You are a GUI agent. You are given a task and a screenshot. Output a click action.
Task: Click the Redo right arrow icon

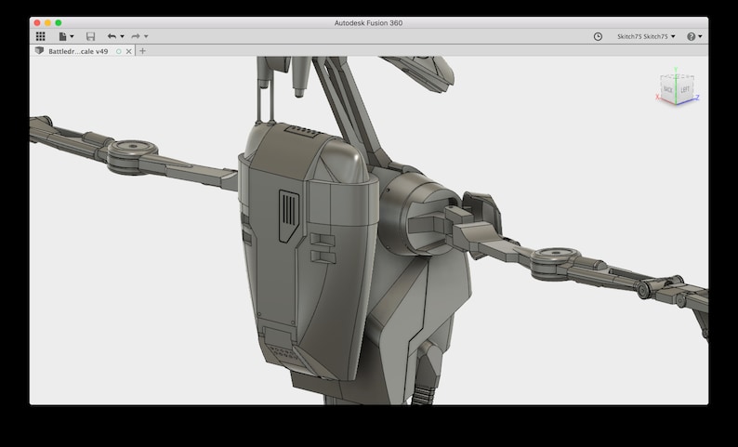(136, 36)
